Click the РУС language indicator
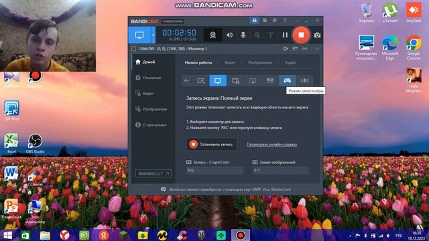 (399, 236)
